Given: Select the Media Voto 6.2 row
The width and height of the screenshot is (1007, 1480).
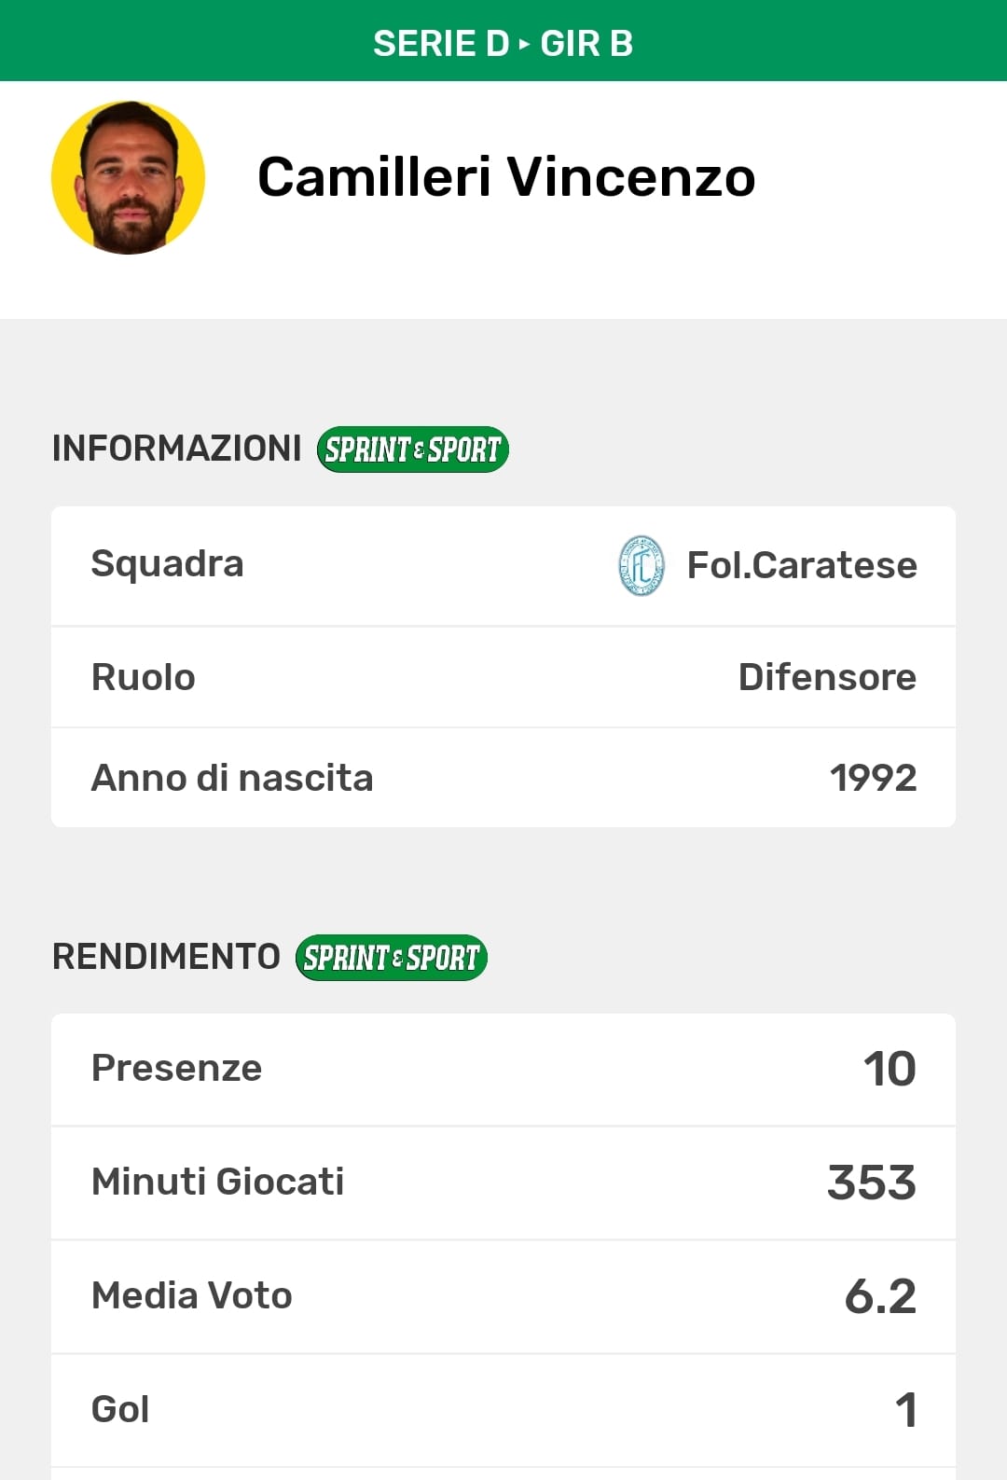Looking at the screenshot, I should click(x=504, y=1296).
